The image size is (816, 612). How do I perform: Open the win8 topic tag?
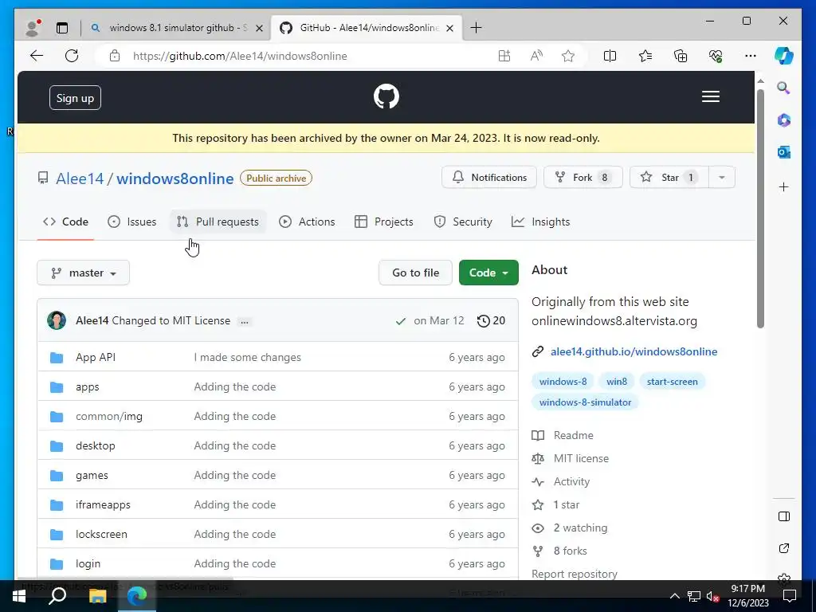[617, 382]
